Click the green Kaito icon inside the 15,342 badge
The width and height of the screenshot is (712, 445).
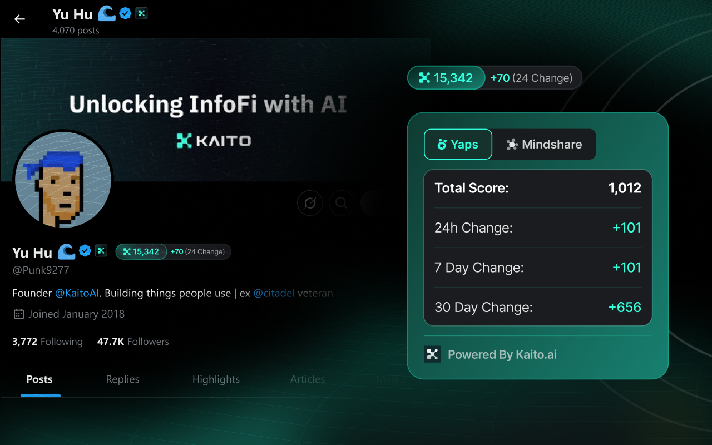point(425,78)
